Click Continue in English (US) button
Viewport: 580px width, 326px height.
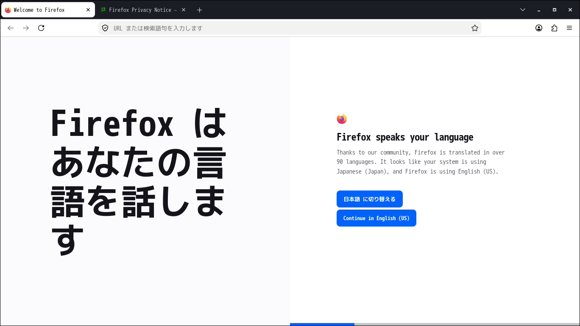pos(376,218)
